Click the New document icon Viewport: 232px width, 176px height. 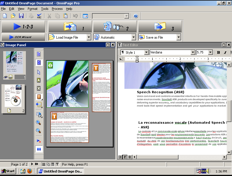pos(5,16)
